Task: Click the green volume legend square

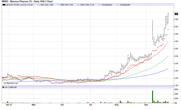Action: coord(3,87)
